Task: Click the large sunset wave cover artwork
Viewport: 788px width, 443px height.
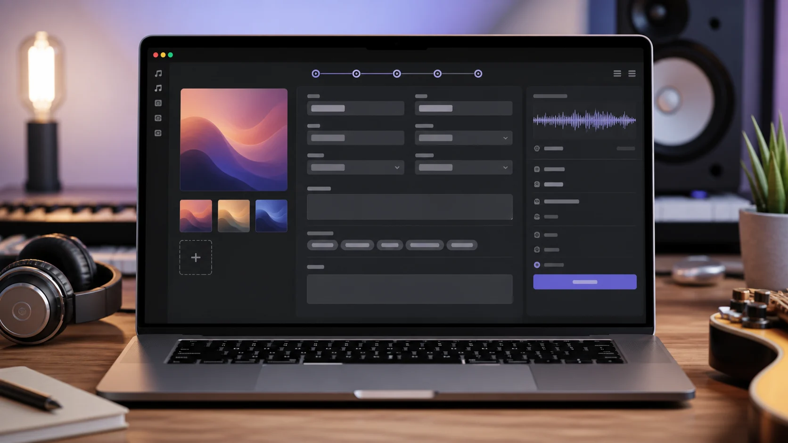Action: [x=234, y=139]
